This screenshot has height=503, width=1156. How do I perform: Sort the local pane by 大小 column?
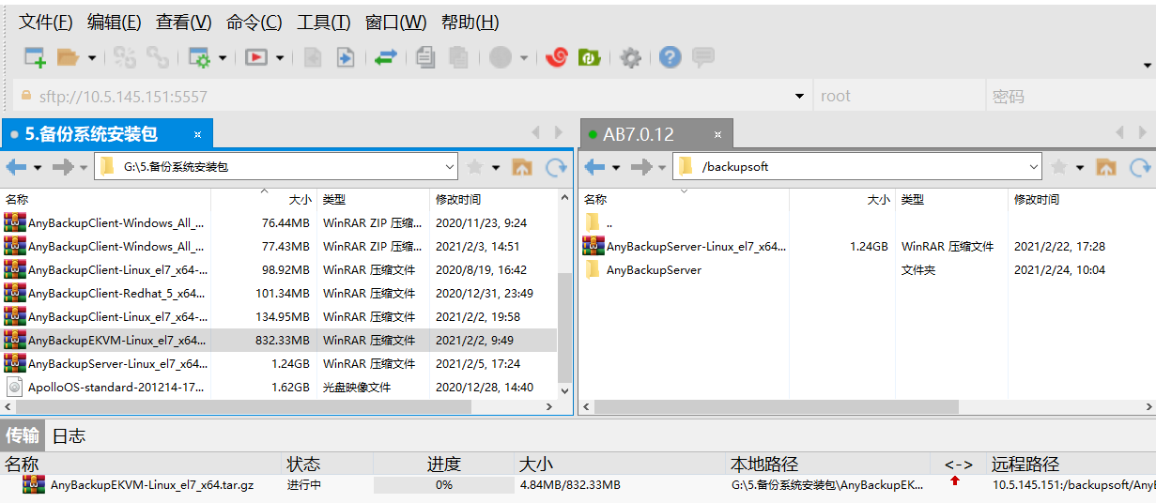tap(264, 199)
